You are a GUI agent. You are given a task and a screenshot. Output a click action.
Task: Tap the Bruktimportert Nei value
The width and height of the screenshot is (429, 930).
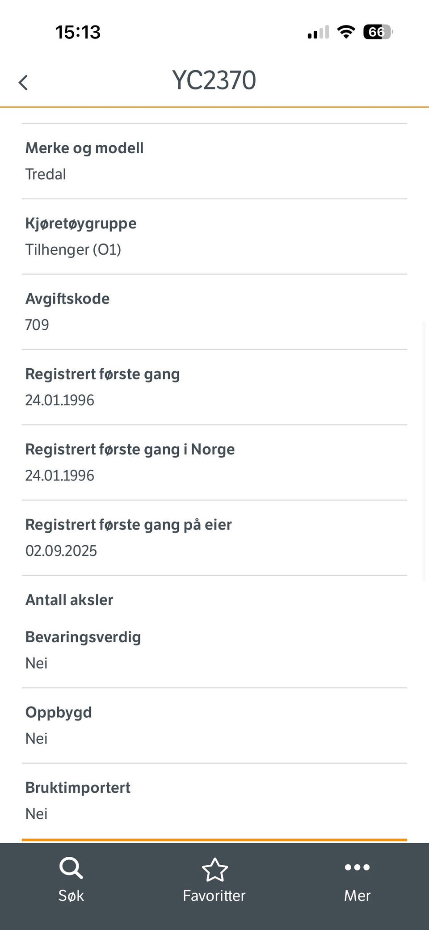[x=37, y=814]
